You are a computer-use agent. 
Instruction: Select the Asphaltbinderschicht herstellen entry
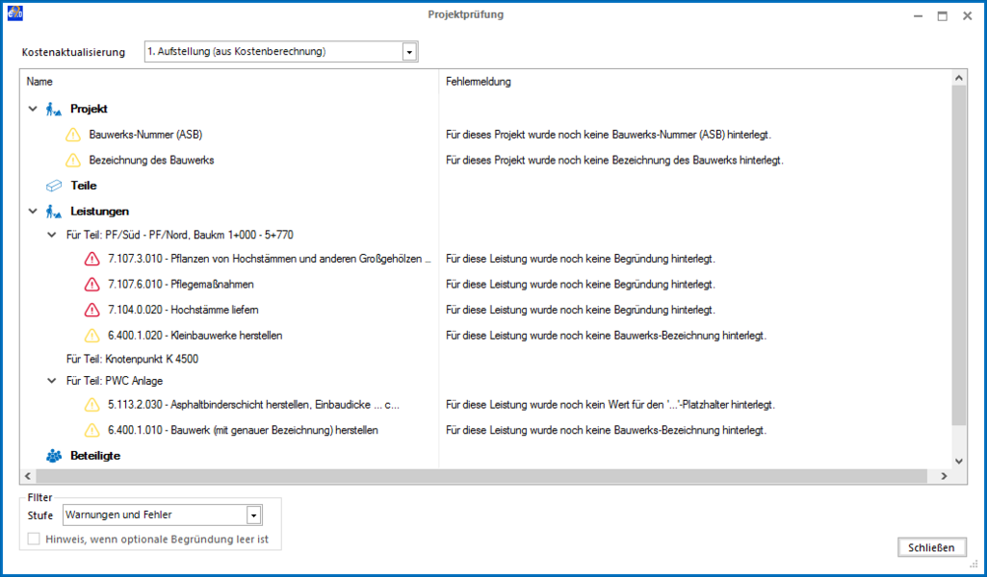pos(253,406)
